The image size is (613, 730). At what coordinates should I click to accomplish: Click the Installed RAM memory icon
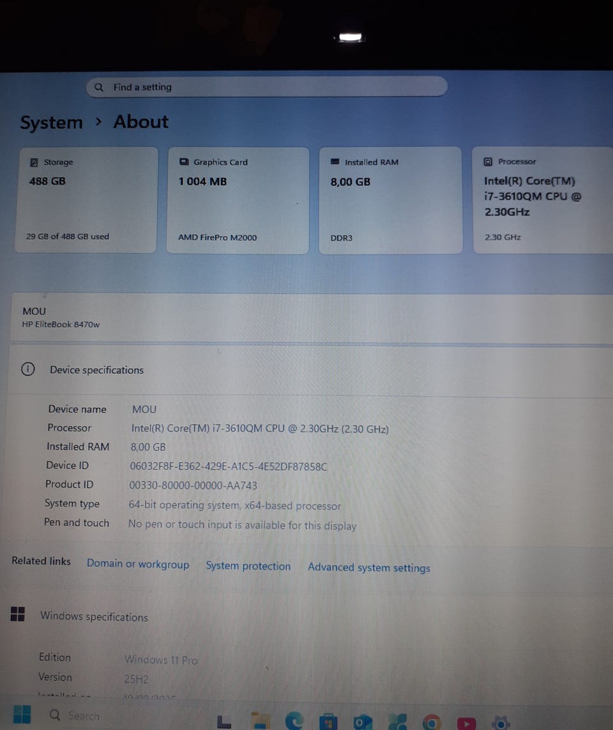coord(335,162)
